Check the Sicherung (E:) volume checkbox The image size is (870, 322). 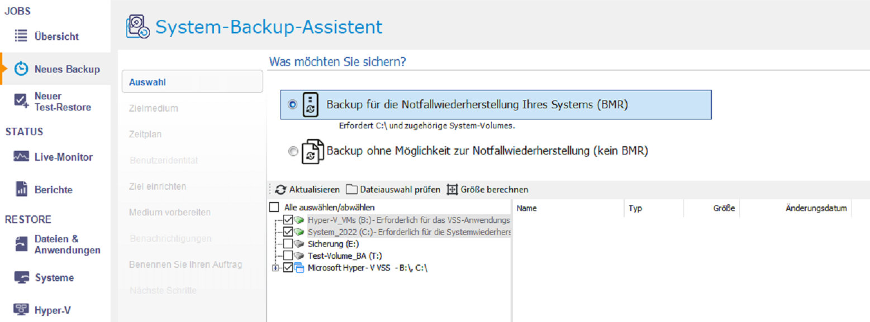click(288, 243)
